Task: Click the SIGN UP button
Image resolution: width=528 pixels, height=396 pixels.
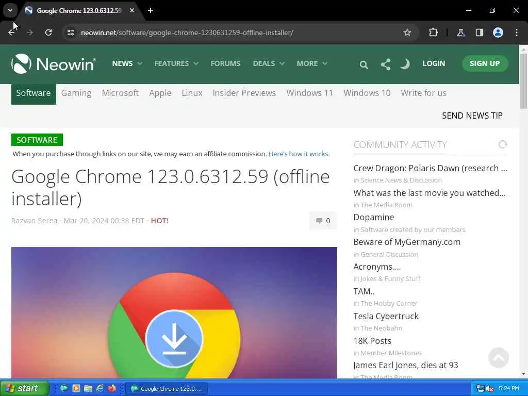Action: pos(485,63)
